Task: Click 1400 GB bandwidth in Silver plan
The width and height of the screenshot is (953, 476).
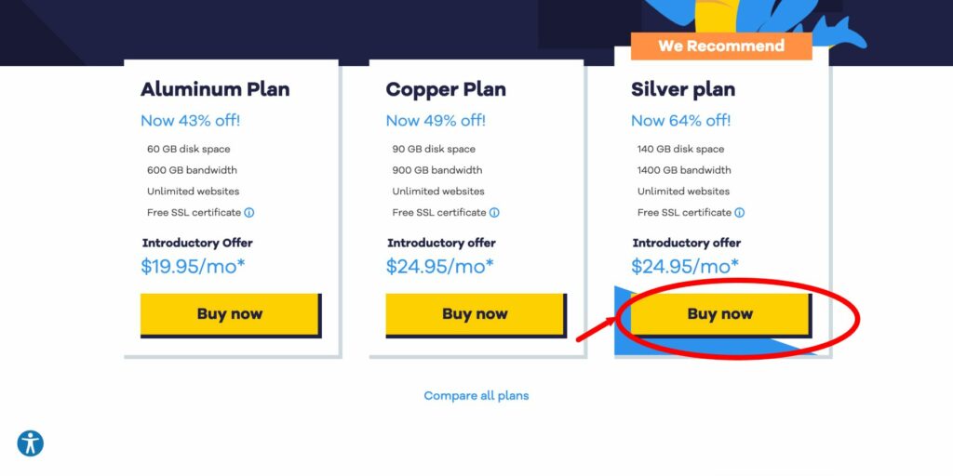Action: [x=684, y=170]
